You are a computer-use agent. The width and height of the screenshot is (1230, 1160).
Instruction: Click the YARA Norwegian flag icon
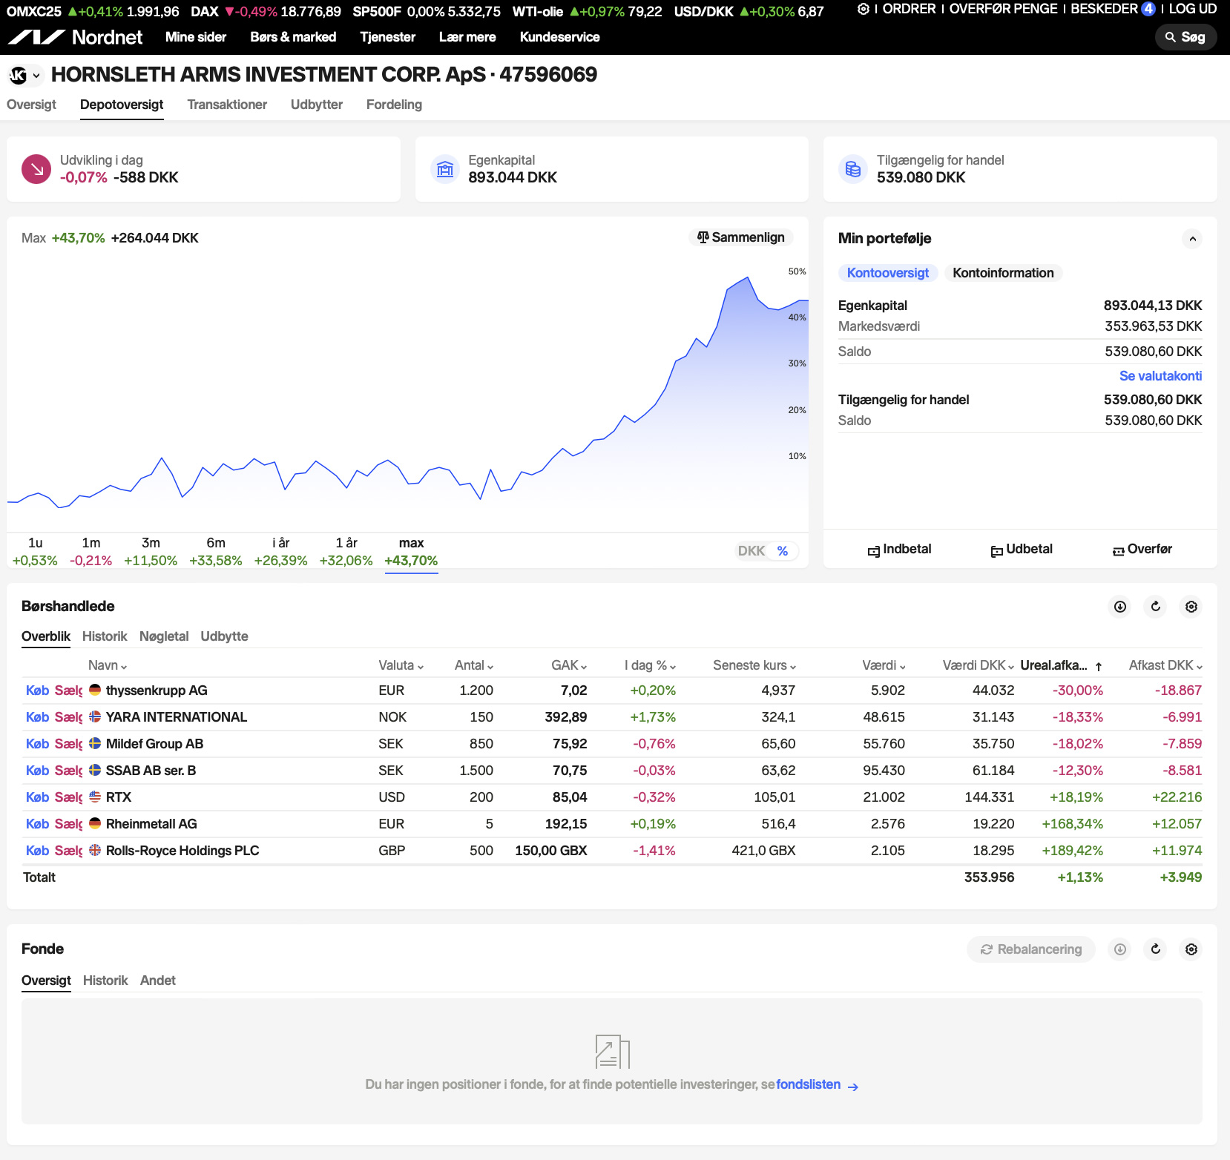pos(95,716)
